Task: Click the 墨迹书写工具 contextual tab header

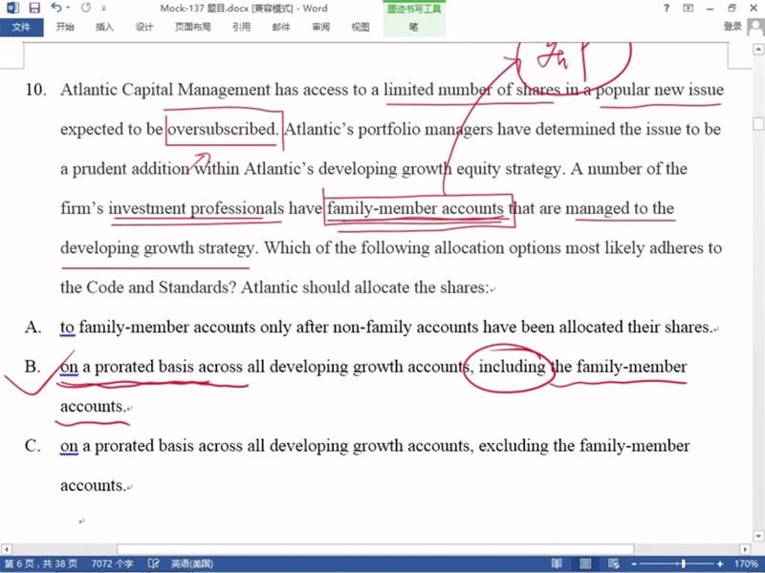Action: coord(414,10)
